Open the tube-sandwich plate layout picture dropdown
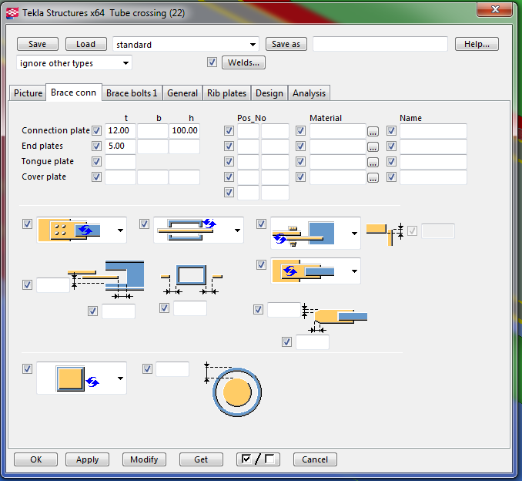 pyautogui.click(x=199, y=230)
